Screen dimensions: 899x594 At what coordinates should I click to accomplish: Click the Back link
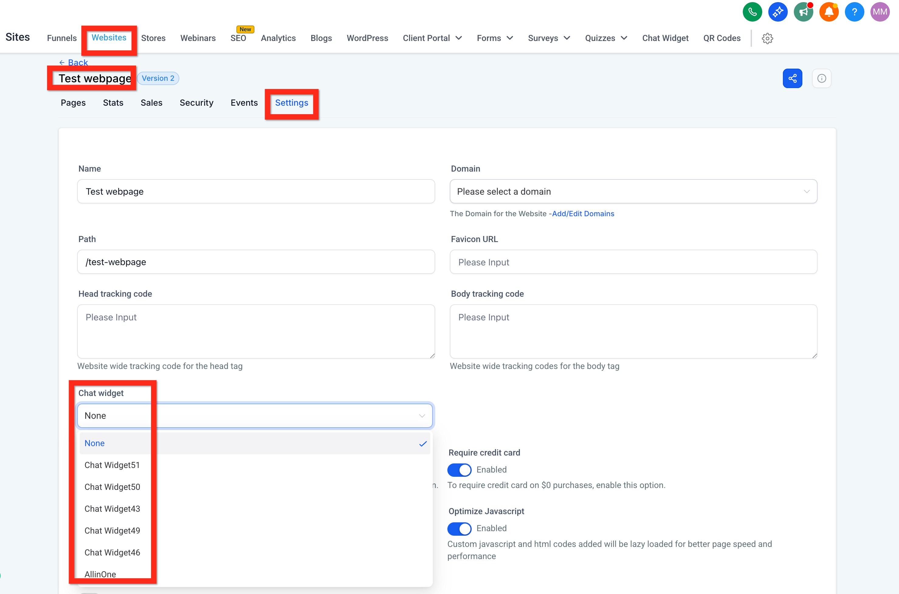[x=73, y=62]
